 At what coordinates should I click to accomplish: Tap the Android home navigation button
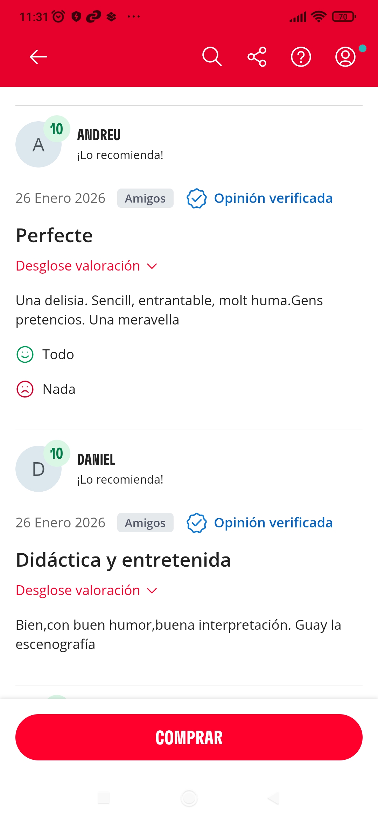pos(189,798)
